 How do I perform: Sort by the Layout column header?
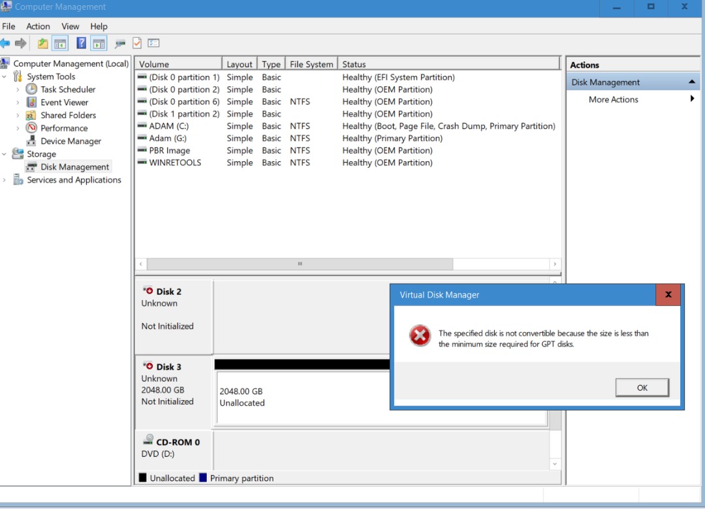pos(240,64)
